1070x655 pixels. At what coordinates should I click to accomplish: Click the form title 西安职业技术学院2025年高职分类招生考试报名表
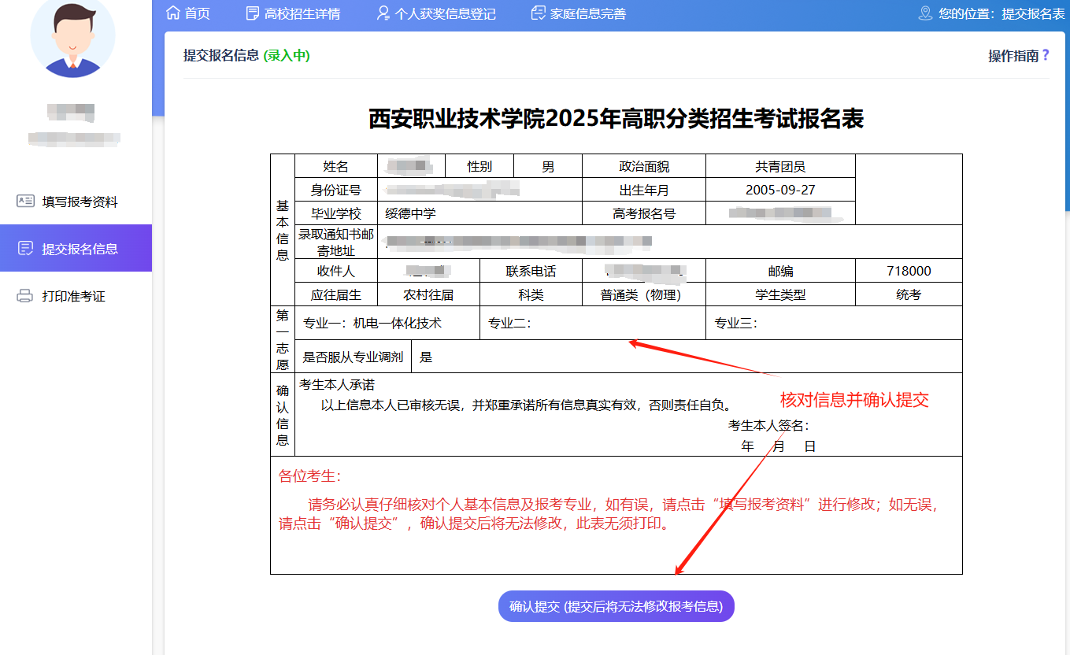[616, 119]
